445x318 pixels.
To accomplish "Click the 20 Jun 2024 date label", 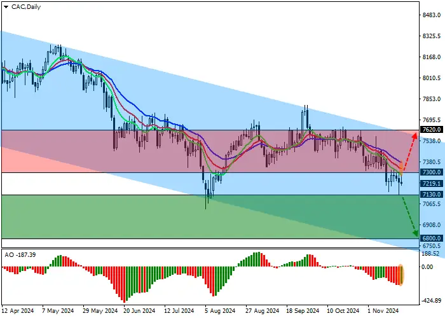I will click(x=139, y=311).
